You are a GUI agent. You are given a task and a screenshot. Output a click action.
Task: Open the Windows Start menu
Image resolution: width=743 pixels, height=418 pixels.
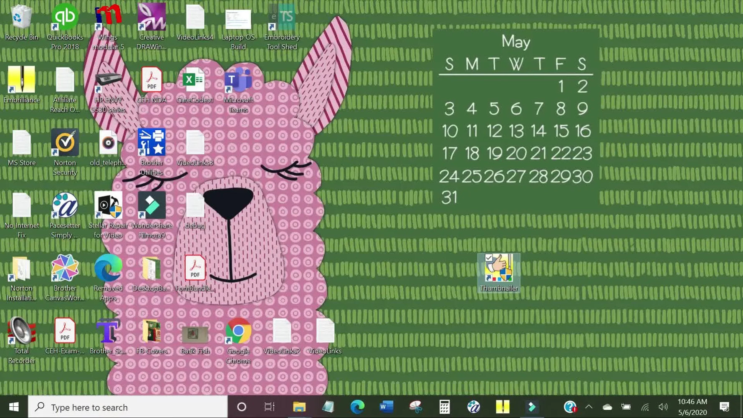click(14, 407)
